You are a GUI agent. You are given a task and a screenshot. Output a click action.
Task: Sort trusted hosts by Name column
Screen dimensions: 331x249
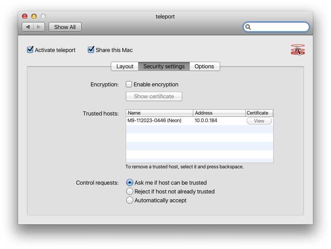[x=159, y=113]
